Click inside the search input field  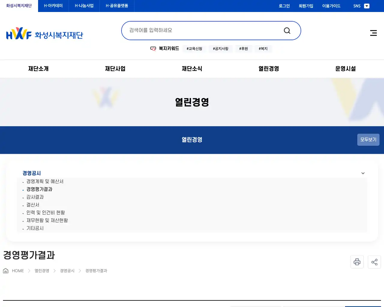tap(195, 30)
